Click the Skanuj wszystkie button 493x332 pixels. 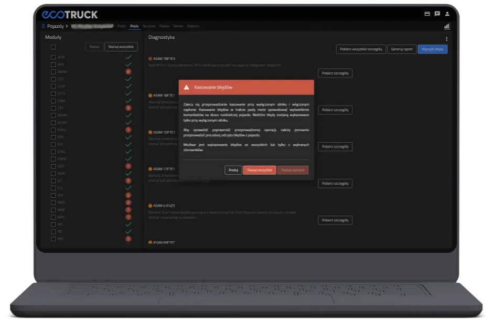click(x=121, y=47)
